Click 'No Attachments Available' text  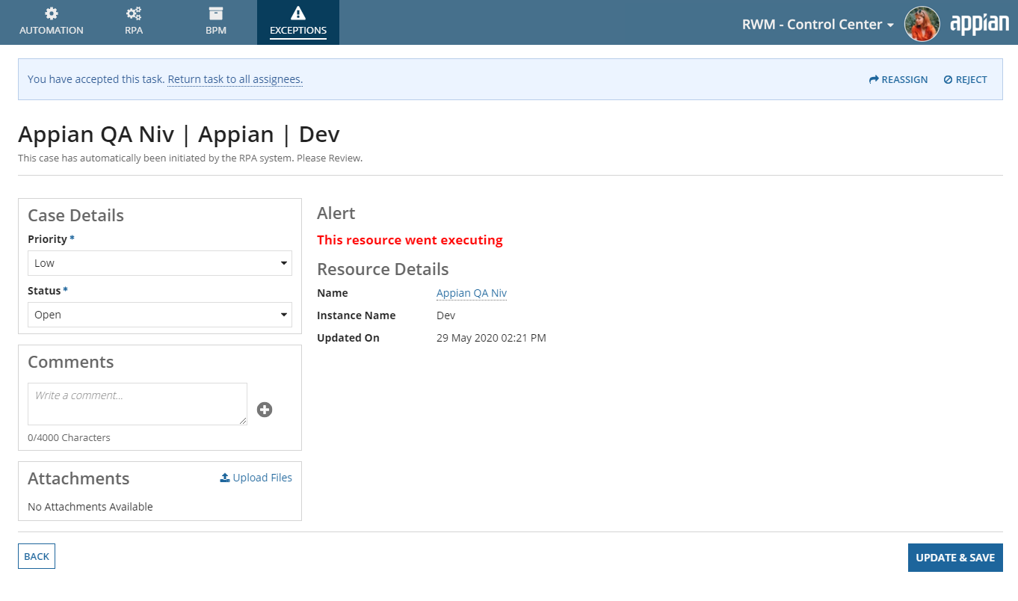point(90,507)
